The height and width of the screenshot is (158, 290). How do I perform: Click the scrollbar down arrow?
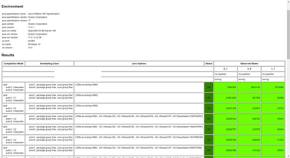click(288, 156)
